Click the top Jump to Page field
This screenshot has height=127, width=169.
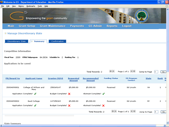coord(156,72)
